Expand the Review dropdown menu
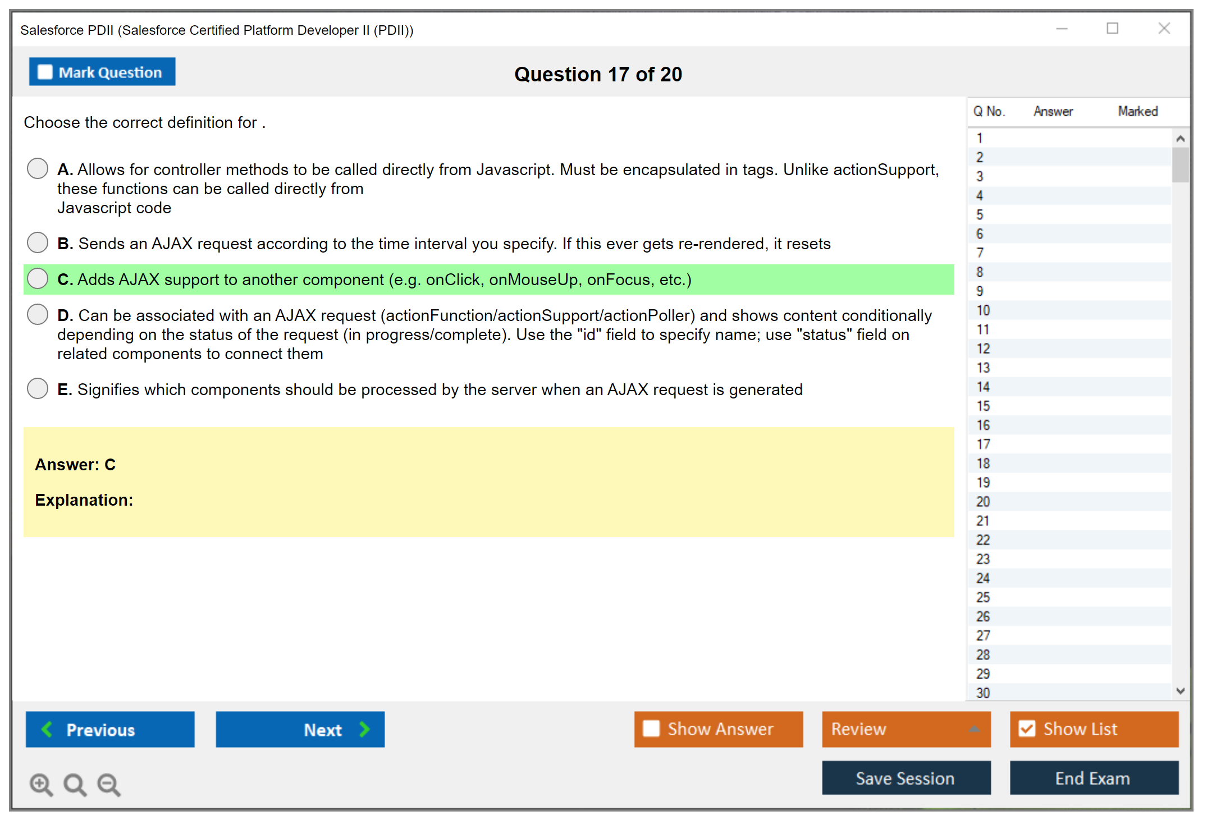The image size is (1207, 825). [974, 729]
